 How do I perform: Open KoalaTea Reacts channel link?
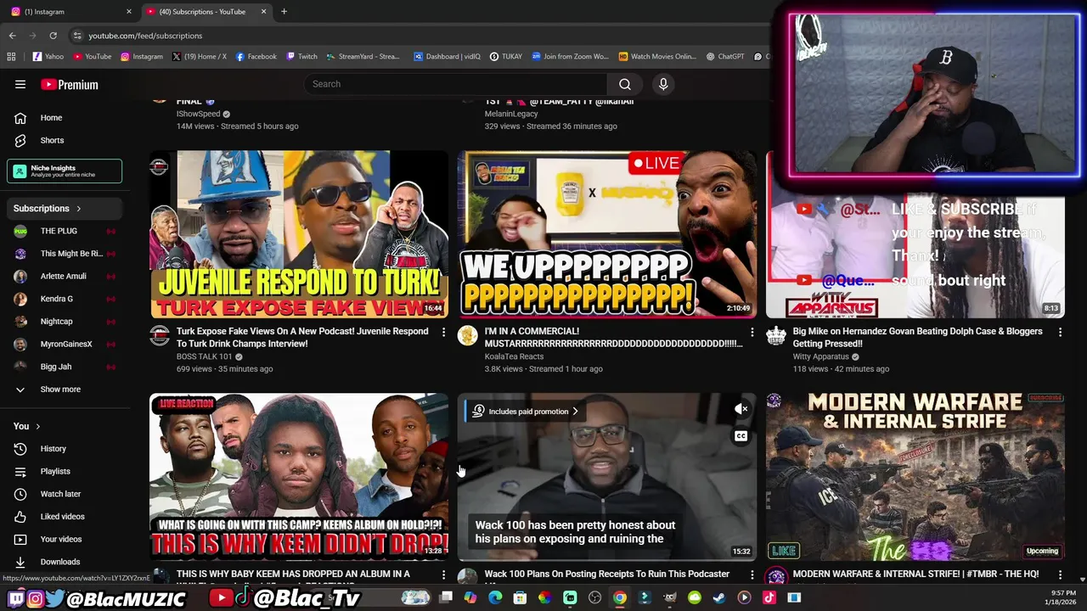point(514,356)
